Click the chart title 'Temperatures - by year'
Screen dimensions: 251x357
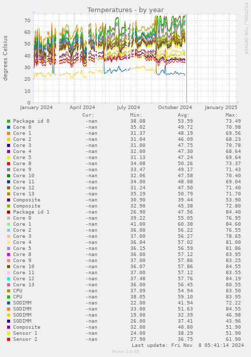[x=125, y=10]
